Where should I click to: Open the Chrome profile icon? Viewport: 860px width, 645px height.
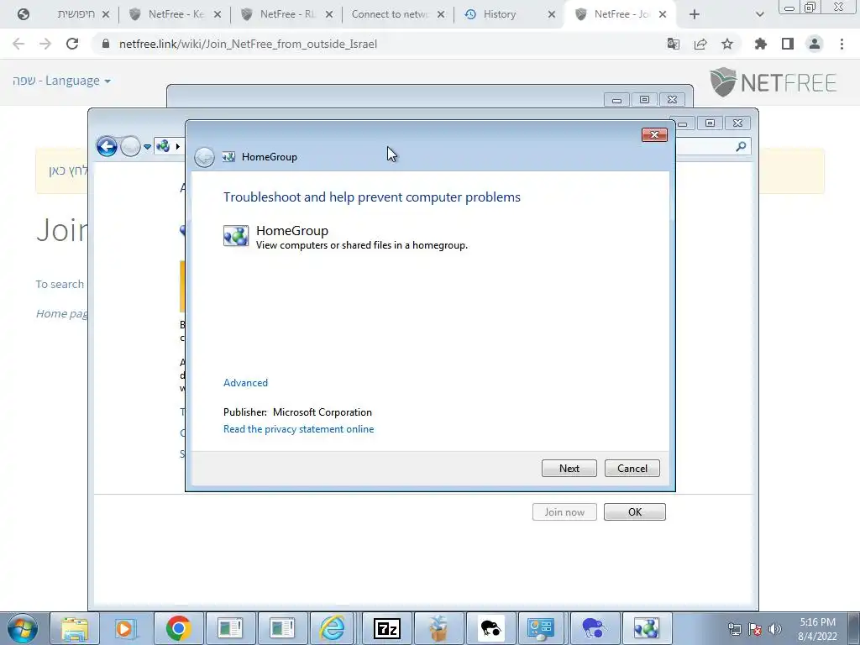pos(815,44)
